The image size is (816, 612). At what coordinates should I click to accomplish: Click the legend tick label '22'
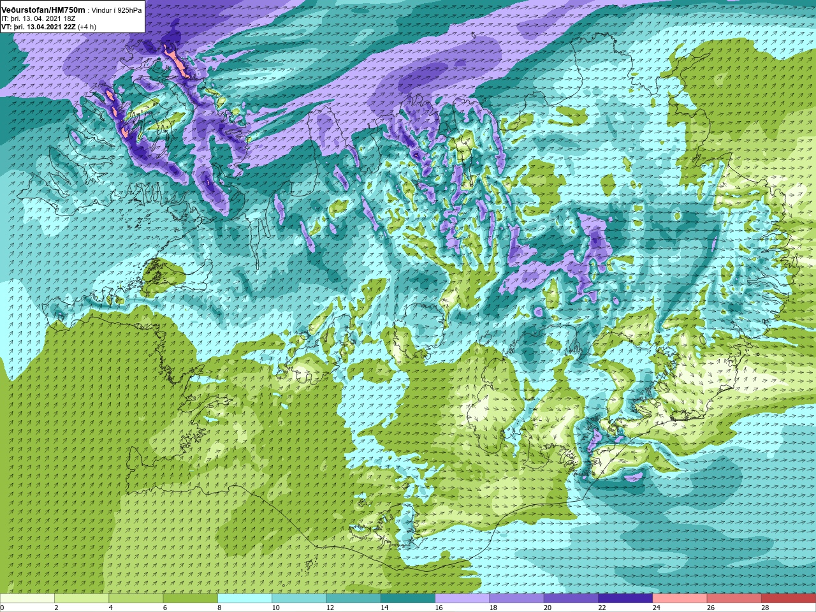coord(602,608)
